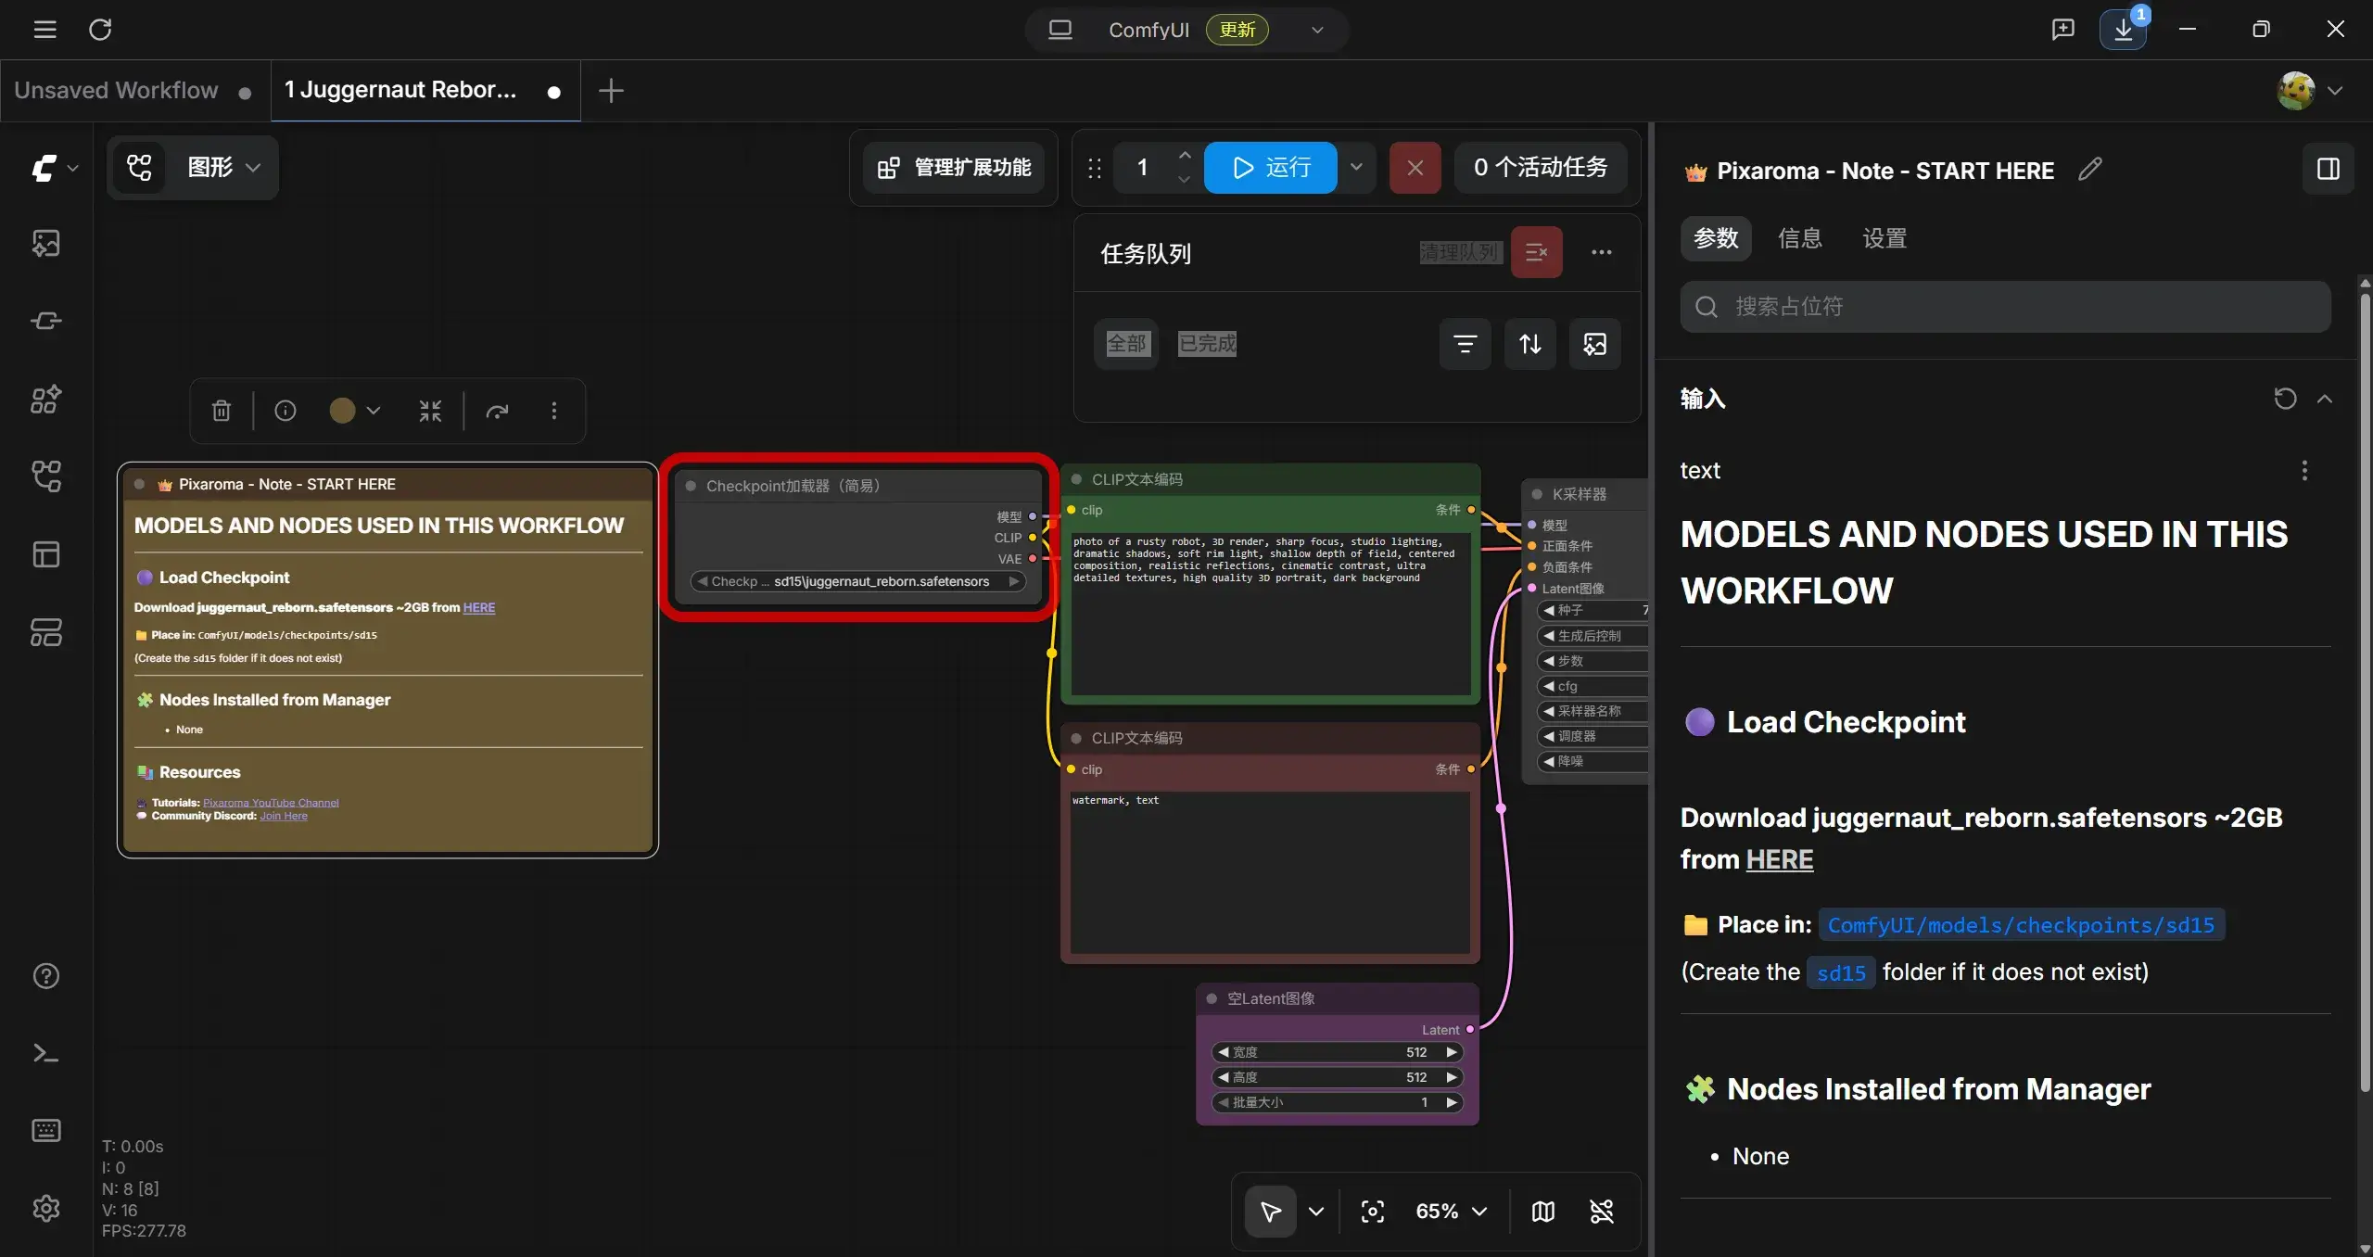Cancel current run with red X
Viewport: 2373px width, 1257px height.
point(1415,167)
